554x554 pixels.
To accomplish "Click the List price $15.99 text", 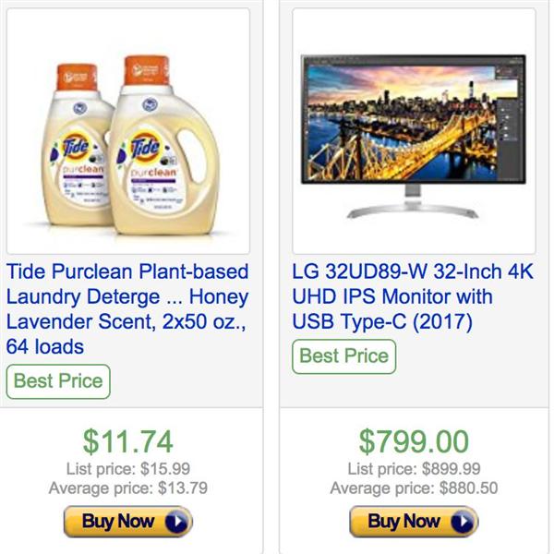I will (127, 470).
